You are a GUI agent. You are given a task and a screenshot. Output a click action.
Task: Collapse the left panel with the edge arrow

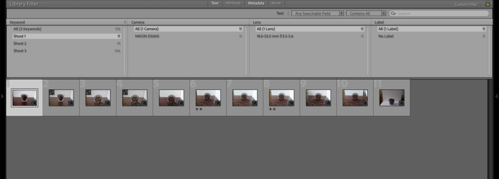tap(2, 96)
